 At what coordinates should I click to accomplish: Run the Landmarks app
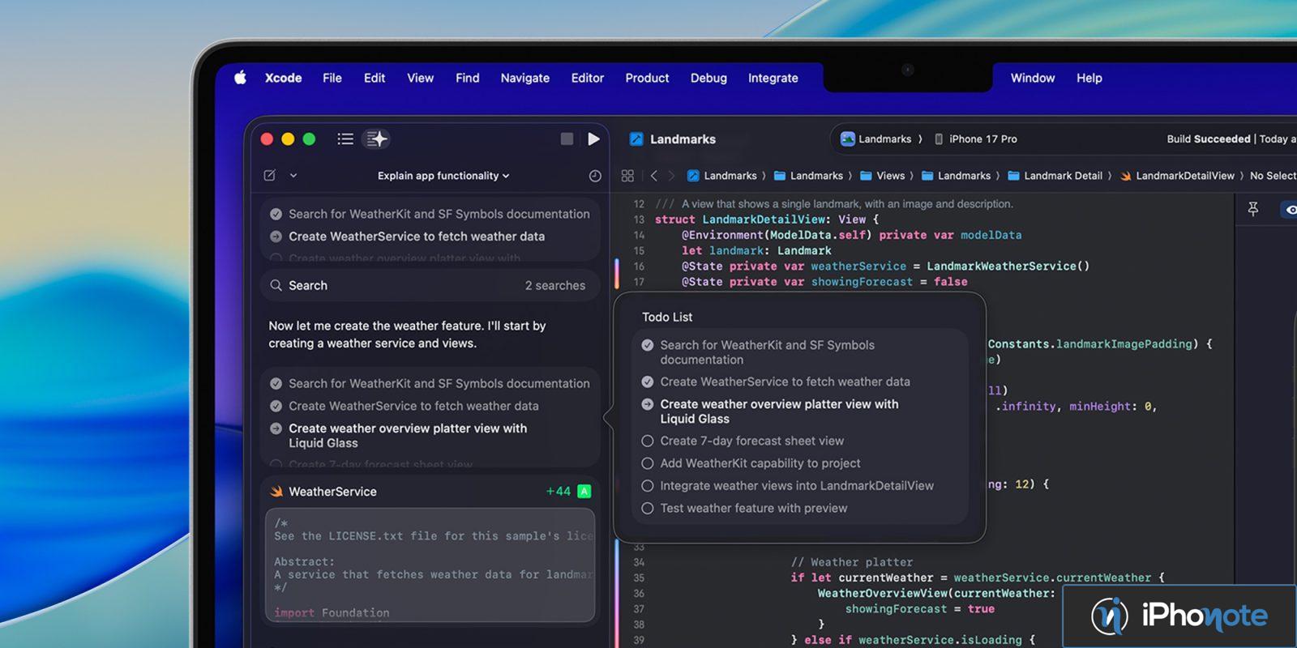point(593,139)
